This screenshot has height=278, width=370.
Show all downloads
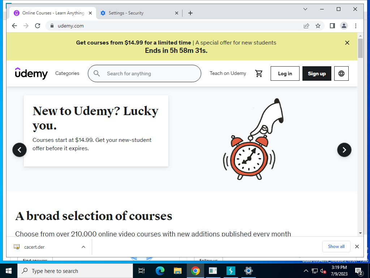pos(336,247)
